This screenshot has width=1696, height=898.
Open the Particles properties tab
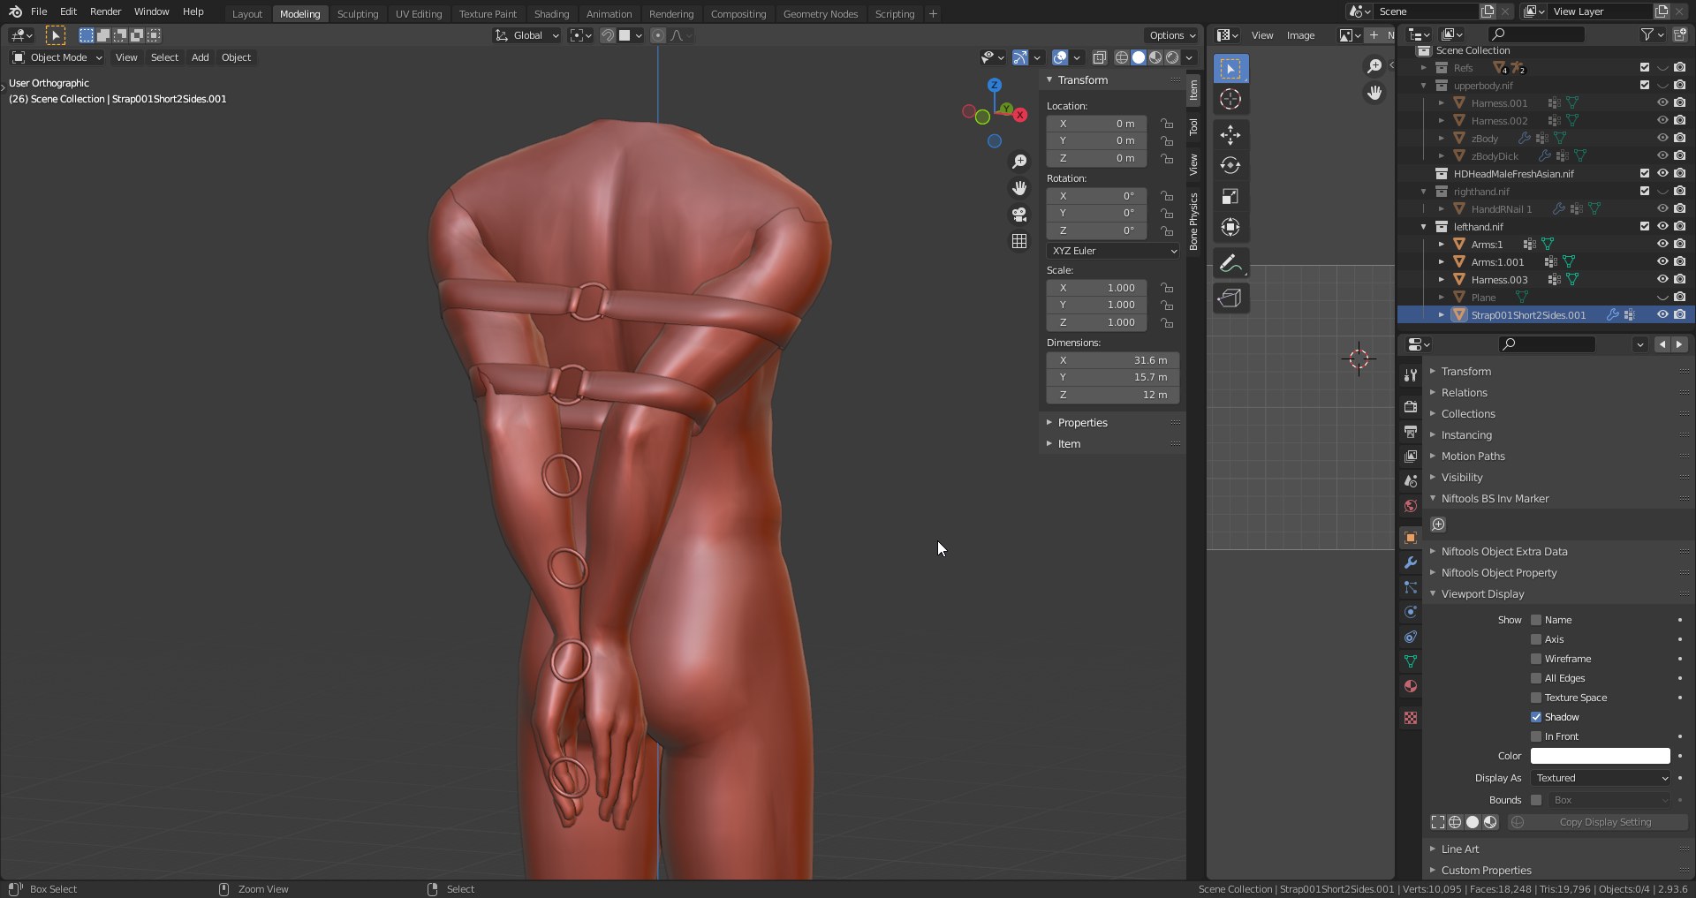1411,587
